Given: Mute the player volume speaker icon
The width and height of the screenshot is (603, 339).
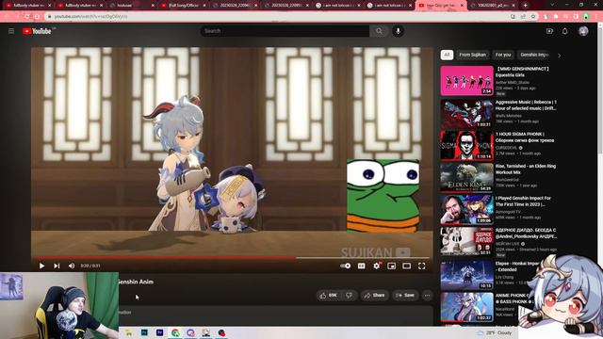Looking at the screenshot, I should (x=72, y=266).
